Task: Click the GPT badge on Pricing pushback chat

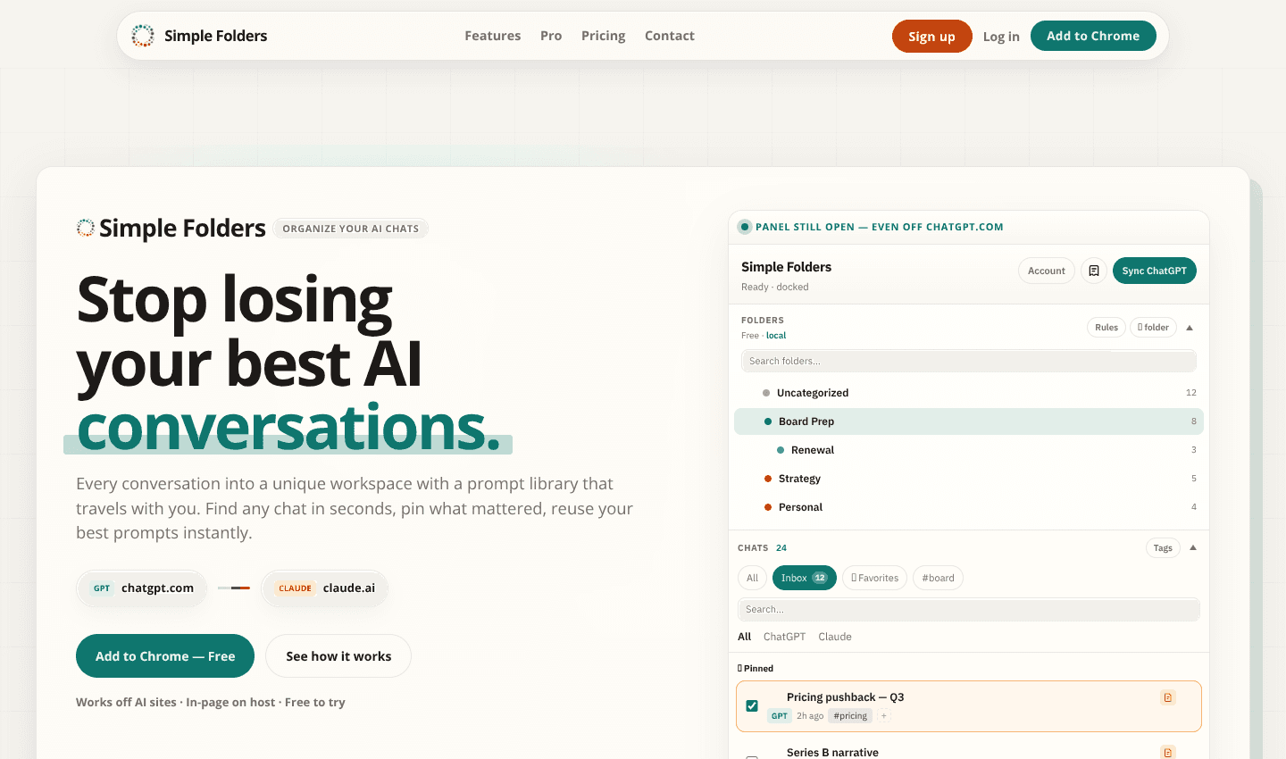Action: [780, 716]
